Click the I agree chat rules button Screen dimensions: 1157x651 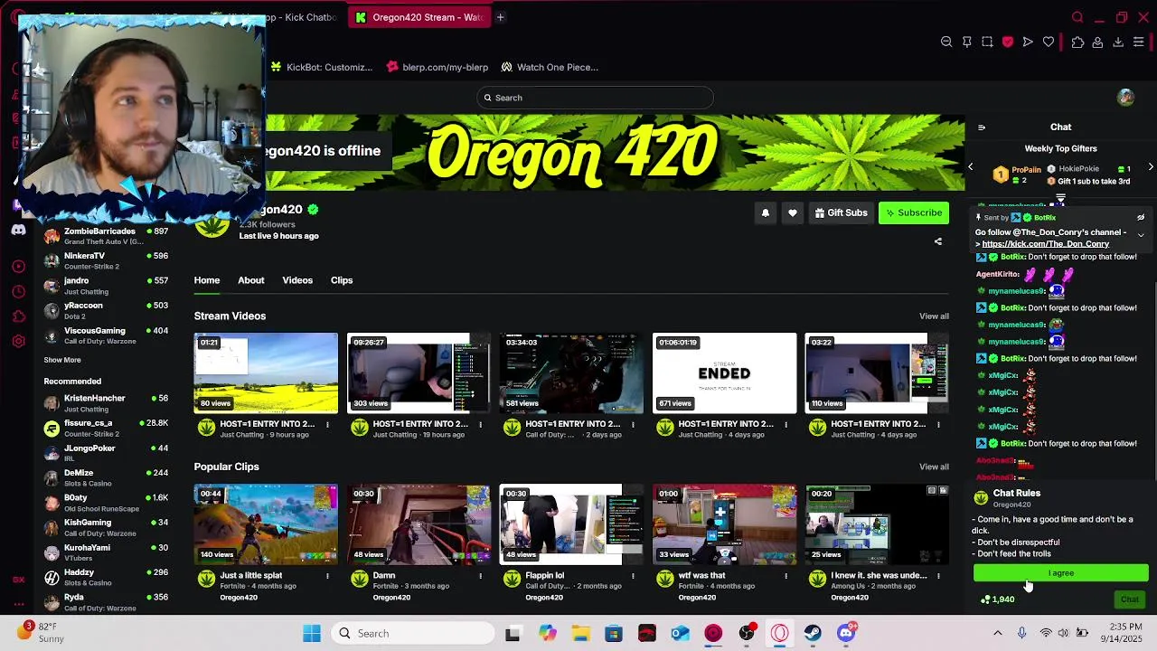pos(1061,573)
